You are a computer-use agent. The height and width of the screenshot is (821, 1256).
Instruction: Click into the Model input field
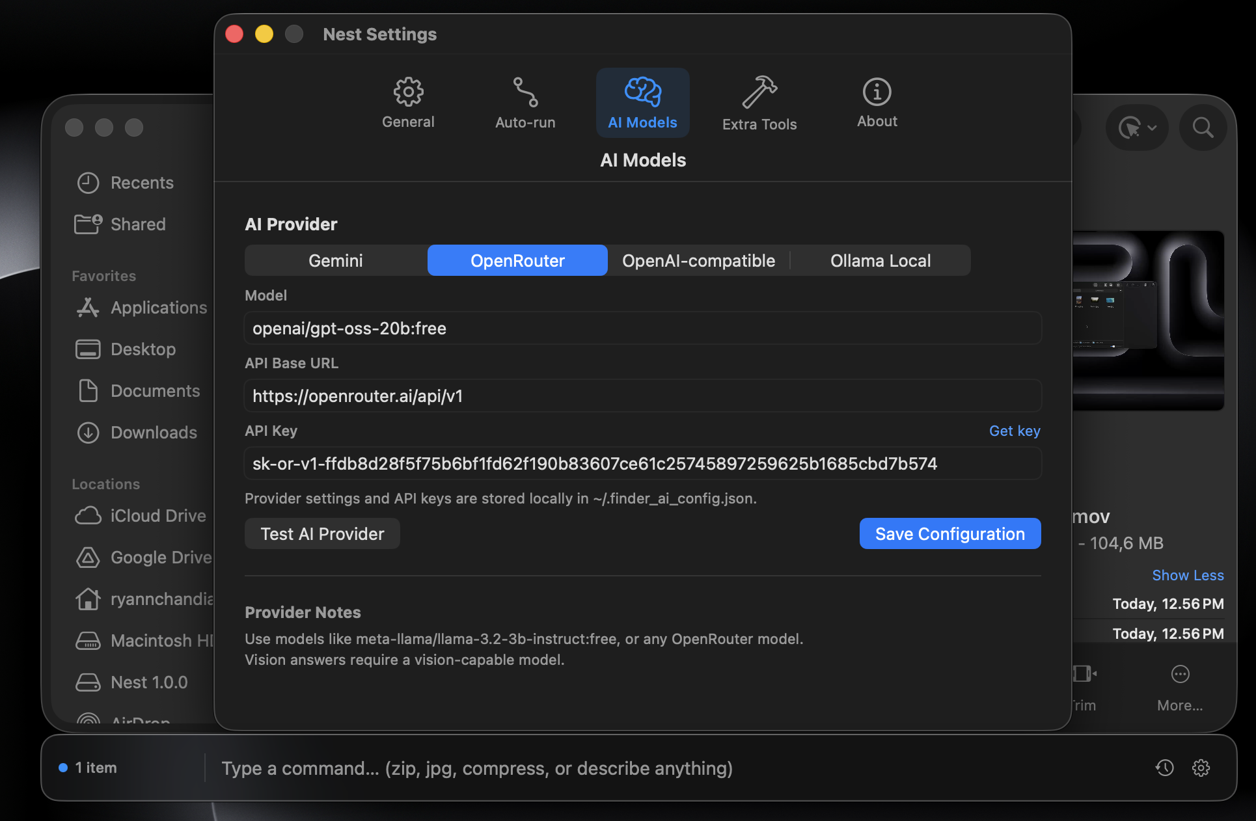[x=642, y=328]
